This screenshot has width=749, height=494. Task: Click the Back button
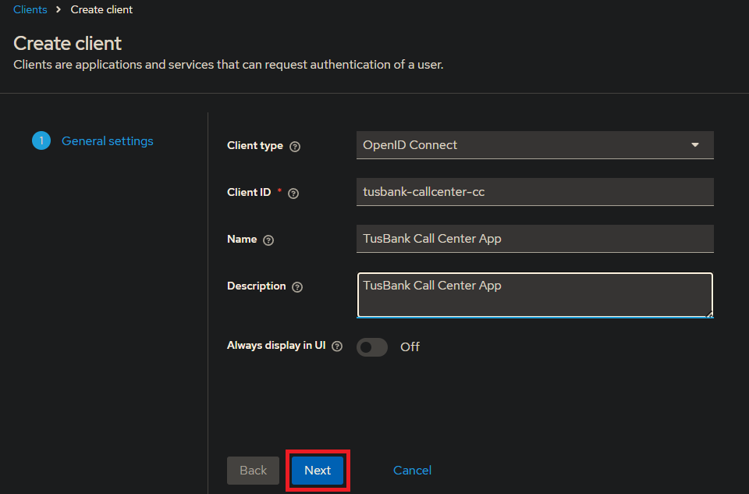[x=253, y=471]
